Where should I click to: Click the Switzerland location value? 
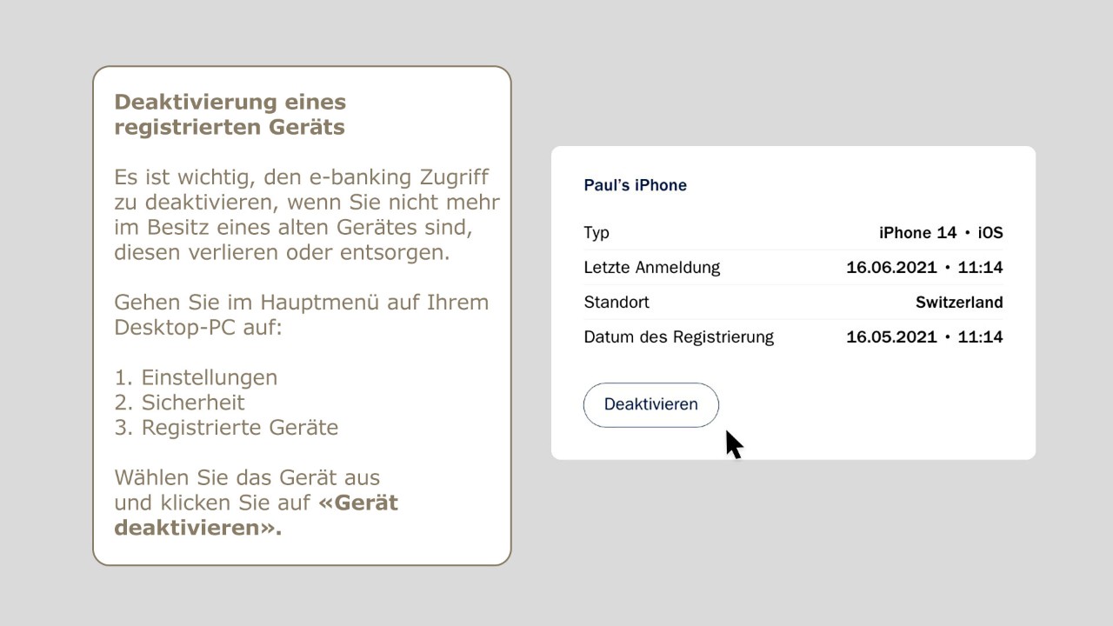(958, 303)
